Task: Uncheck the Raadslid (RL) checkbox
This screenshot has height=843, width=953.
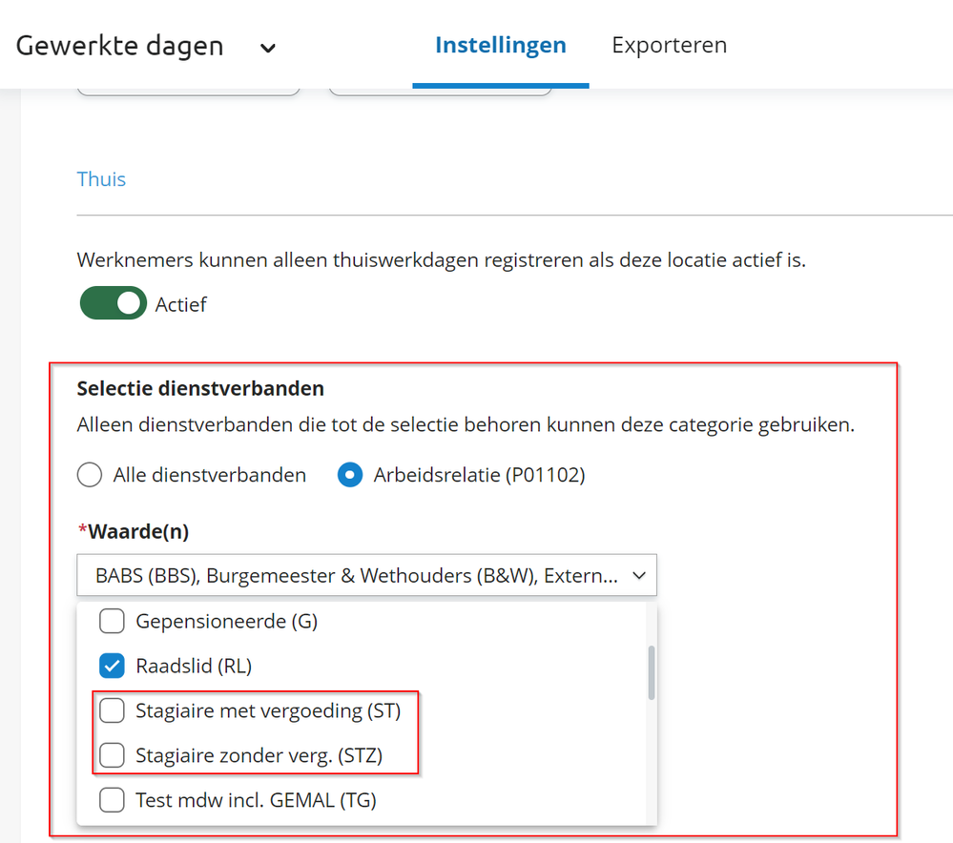Action: (113, 666)
